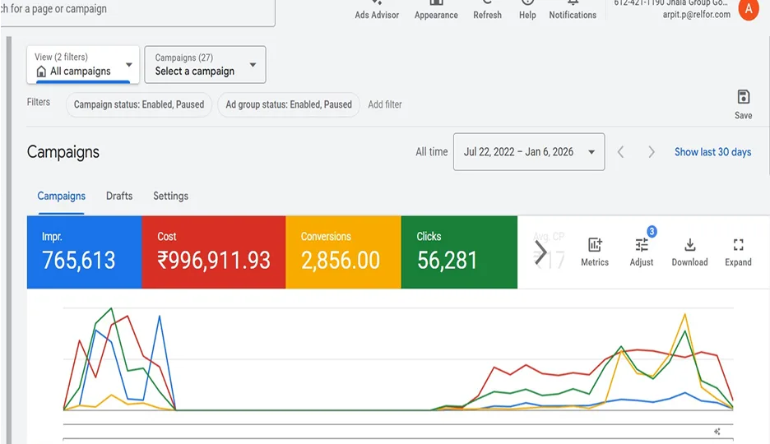Open the Appearance settings
Viewport: 770px width, 444px height.
tap(436, 10)
